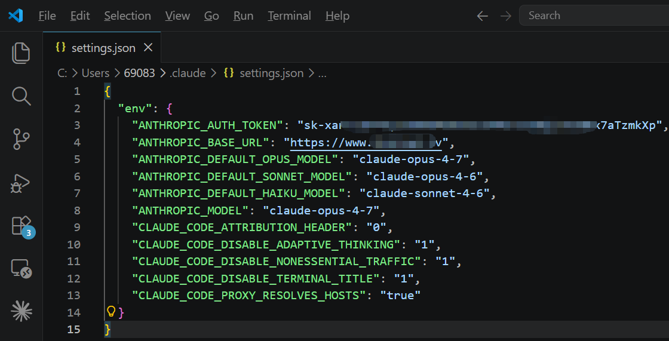Open the Run and Debug view
669x341 pixels.
click(21, 183)
